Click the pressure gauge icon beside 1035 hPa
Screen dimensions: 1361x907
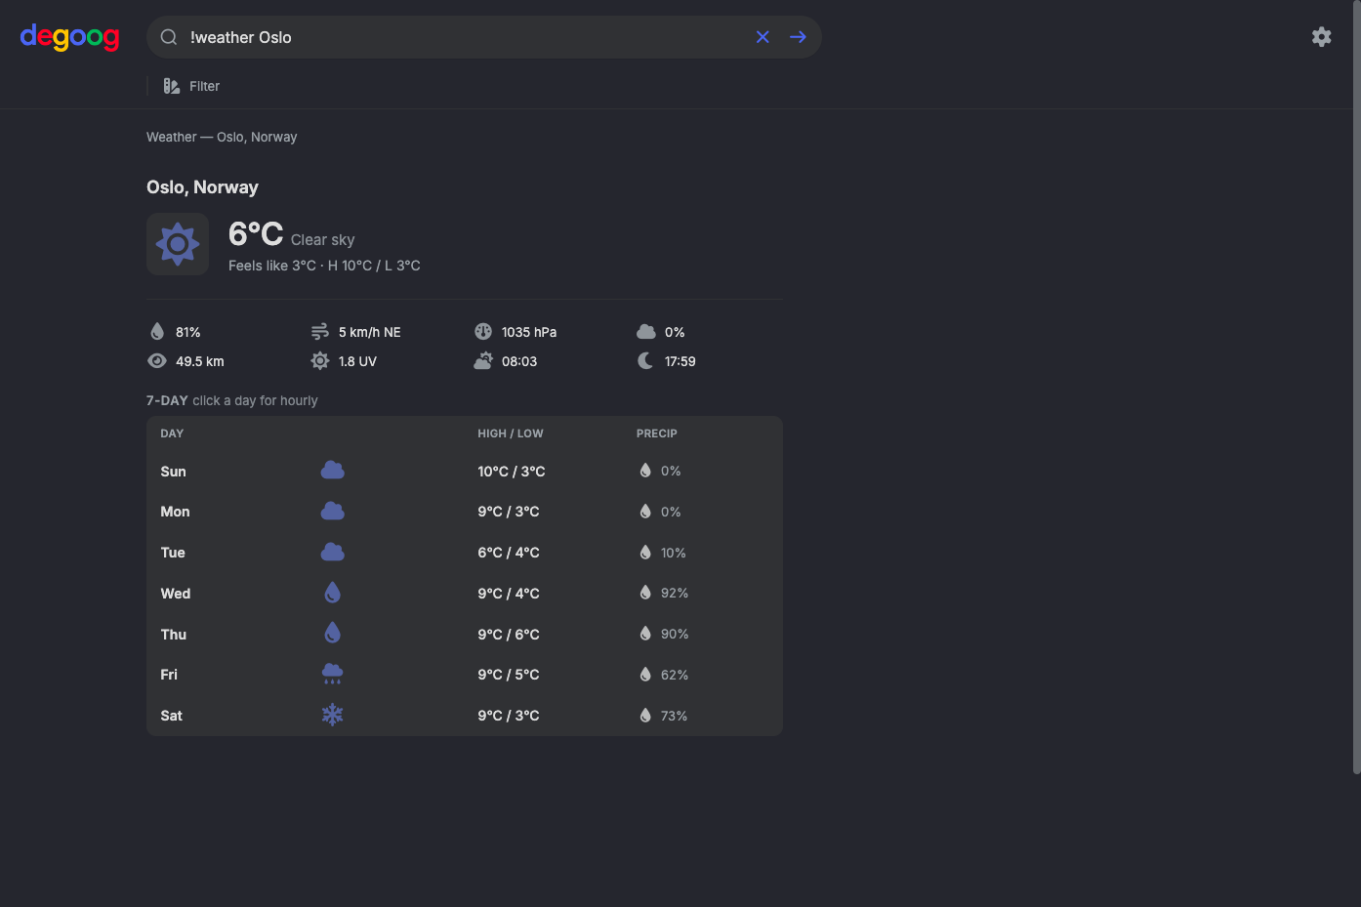pyautogui.click(x=483, y=332)
